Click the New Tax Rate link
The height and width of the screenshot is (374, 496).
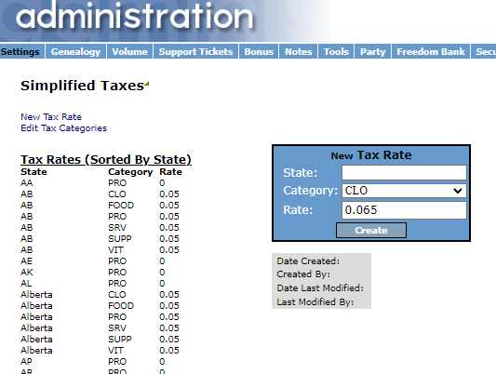coord(51,117)
